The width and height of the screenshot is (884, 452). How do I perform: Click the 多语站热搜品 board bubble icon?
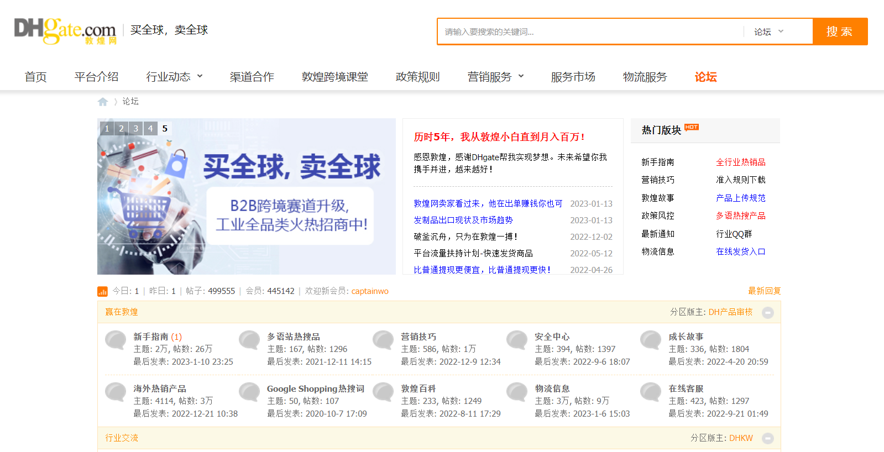tap(249, 340)
